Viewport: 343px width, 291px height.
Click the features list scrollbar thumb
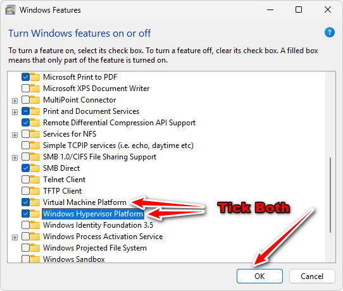pyautogui.click(x=330, y=195)
